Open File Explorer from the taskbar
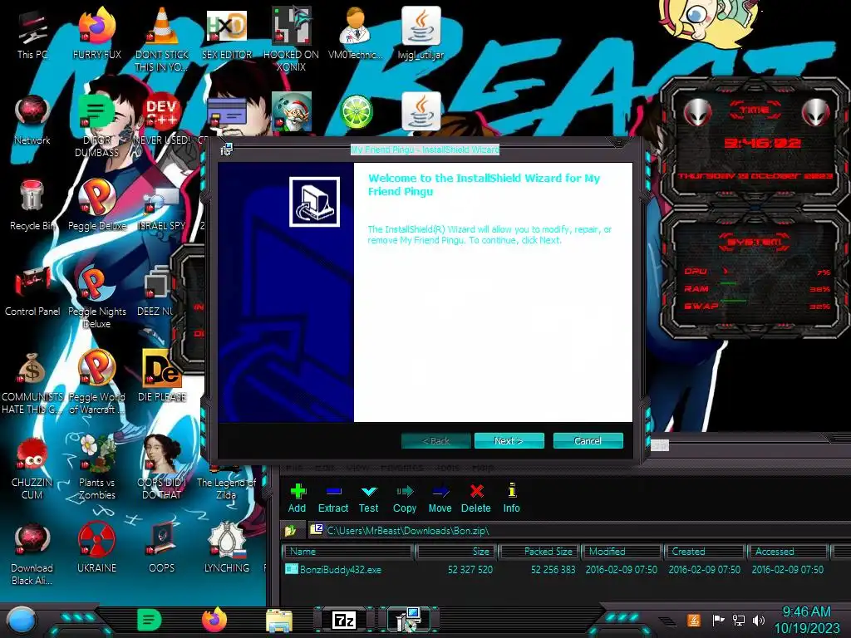 pyautogui.click(x=279, y=620)
